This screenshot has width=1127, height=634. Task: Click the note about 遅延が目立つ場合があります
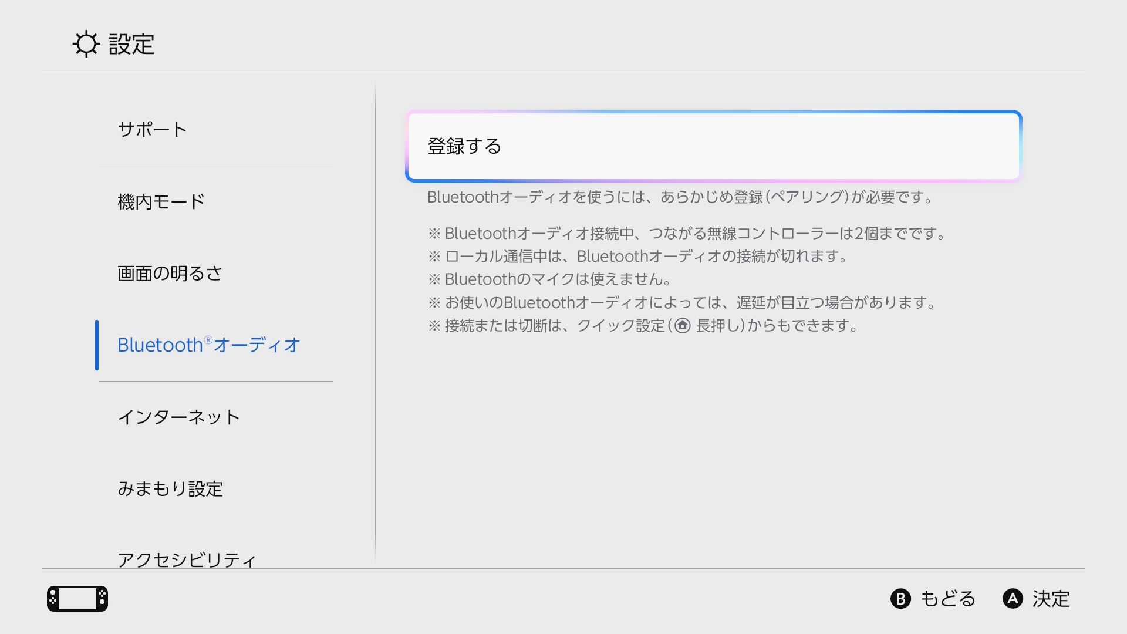(682, 303)
